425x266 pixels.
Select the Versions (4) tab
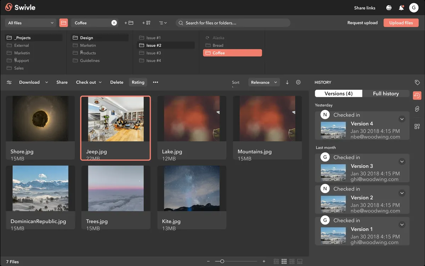[339, 94]
